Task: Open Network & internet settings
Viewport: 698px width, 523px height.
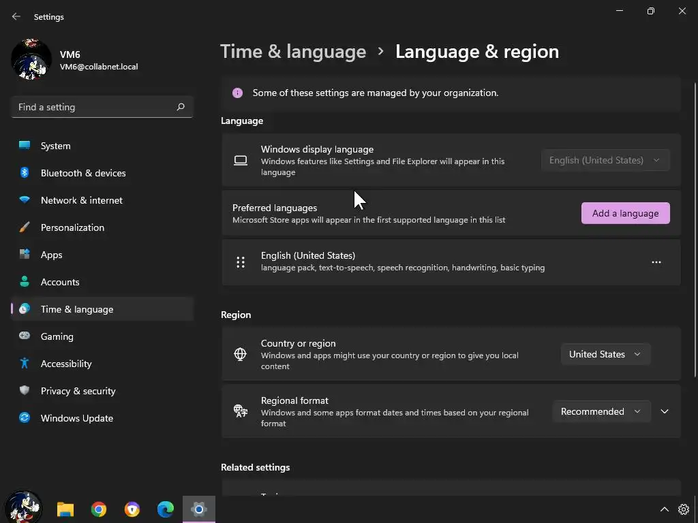Action: [x=102, y=200]
